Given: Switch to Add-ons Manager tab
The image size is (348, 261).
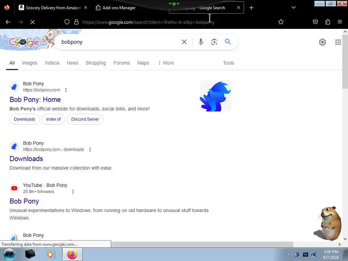Looking at the screenshot, I should click(x=119, y=8).
